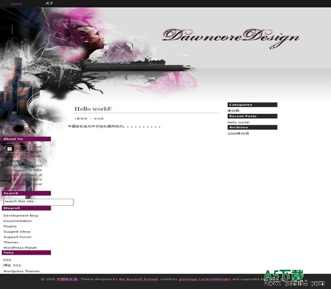Open Development Blog blogroll link

[x=20, y=216]
